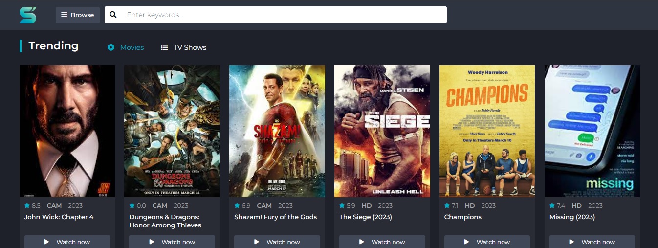
Task: Switch to the Movies tab
Action: click(126, 47)
